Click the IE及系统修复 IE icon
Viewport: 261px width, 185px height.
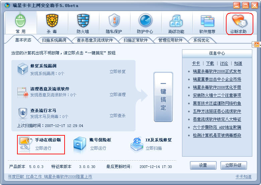pyautogui.click(x=137, y=144)
